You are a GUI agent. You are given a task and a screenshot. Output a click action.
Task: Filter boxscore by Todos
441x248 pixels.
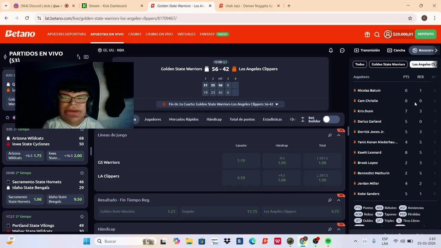click(360, 64)
